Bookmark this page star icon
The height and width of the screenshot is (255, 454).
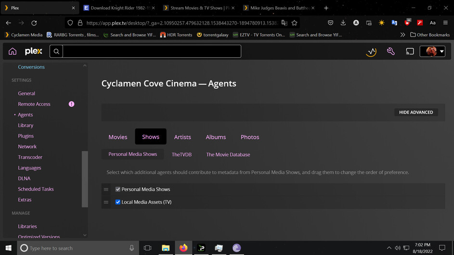point(295,23)
